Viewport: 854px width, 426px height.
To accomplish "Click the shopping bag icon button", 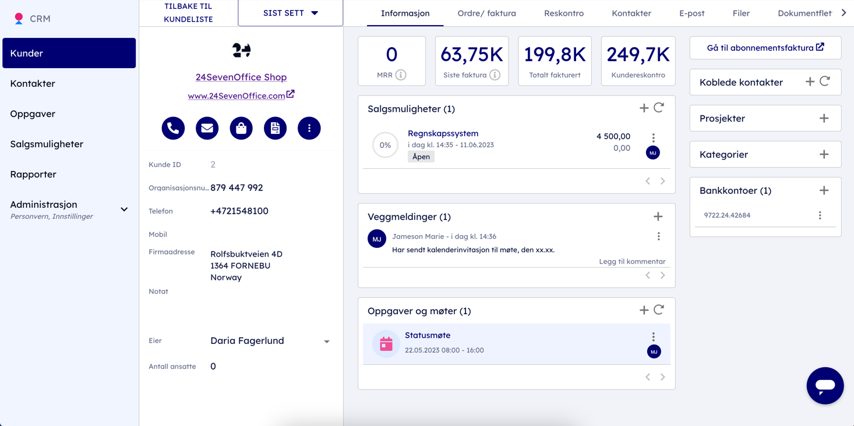I will 241,128.
